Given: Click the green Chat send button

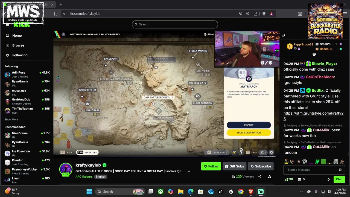Looking at the screenshot, I should tap(339, 179).
